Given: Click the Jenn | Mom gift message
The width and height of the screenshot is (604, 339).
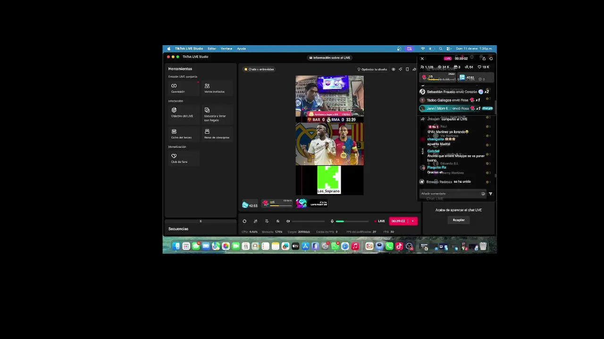Looking at the screenshot, I should tap(456, 108).
